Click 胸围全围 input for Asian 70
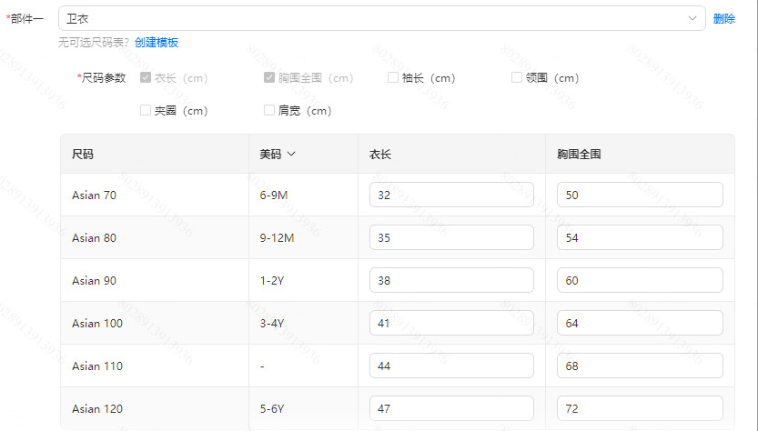This screenshot has height=431, width=758. click(640, 195)
